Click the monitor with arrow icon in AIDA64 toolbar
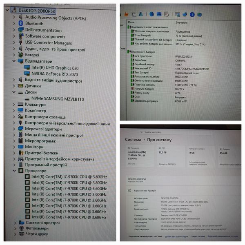 click(x=177, y=15)
